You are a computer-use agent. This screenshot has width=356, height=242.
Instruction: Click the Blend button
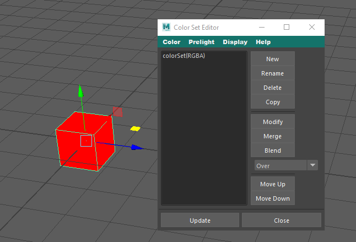272,150
